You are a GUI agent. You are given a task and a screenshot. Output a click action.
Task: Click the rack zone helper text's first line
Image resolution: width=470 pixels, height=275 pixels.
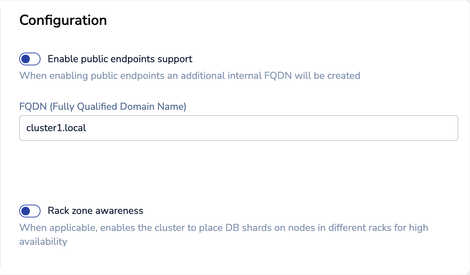223,227
